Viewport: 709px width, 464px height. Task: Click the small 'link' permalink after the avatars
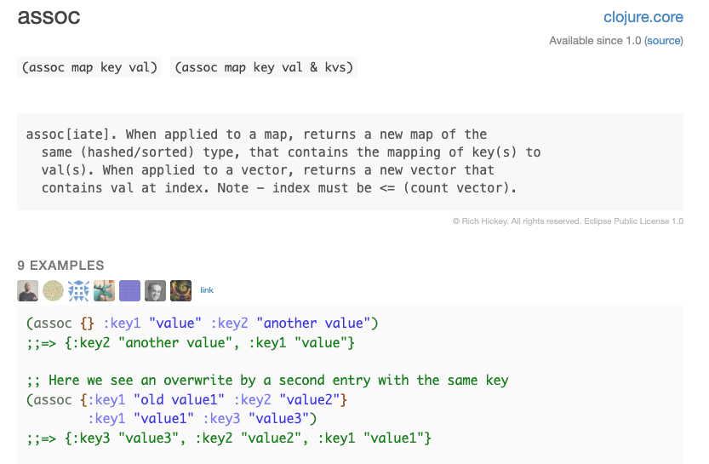point(207,290)
